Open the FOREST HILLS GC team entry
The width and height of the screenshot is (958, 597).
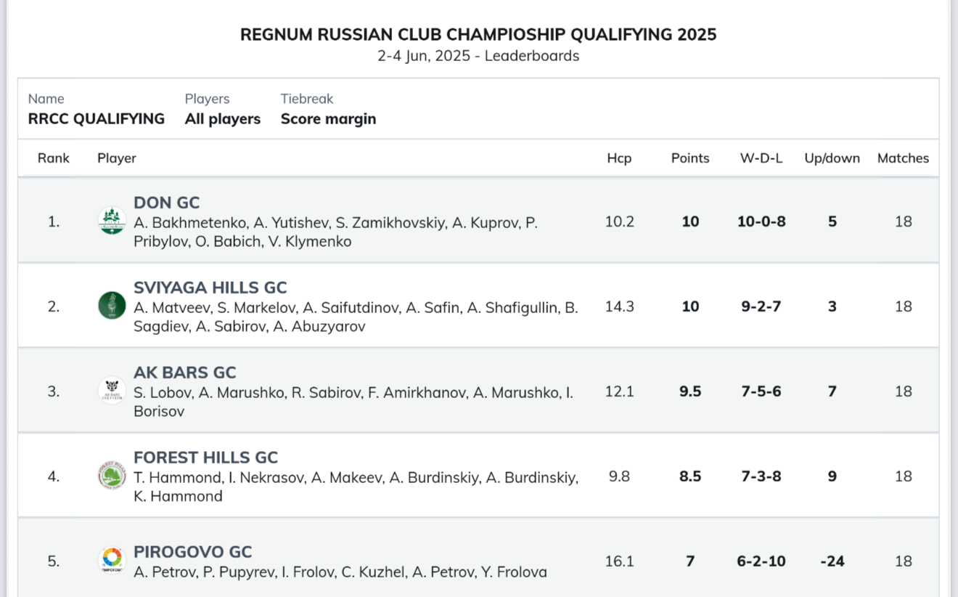tap(206, 458)
